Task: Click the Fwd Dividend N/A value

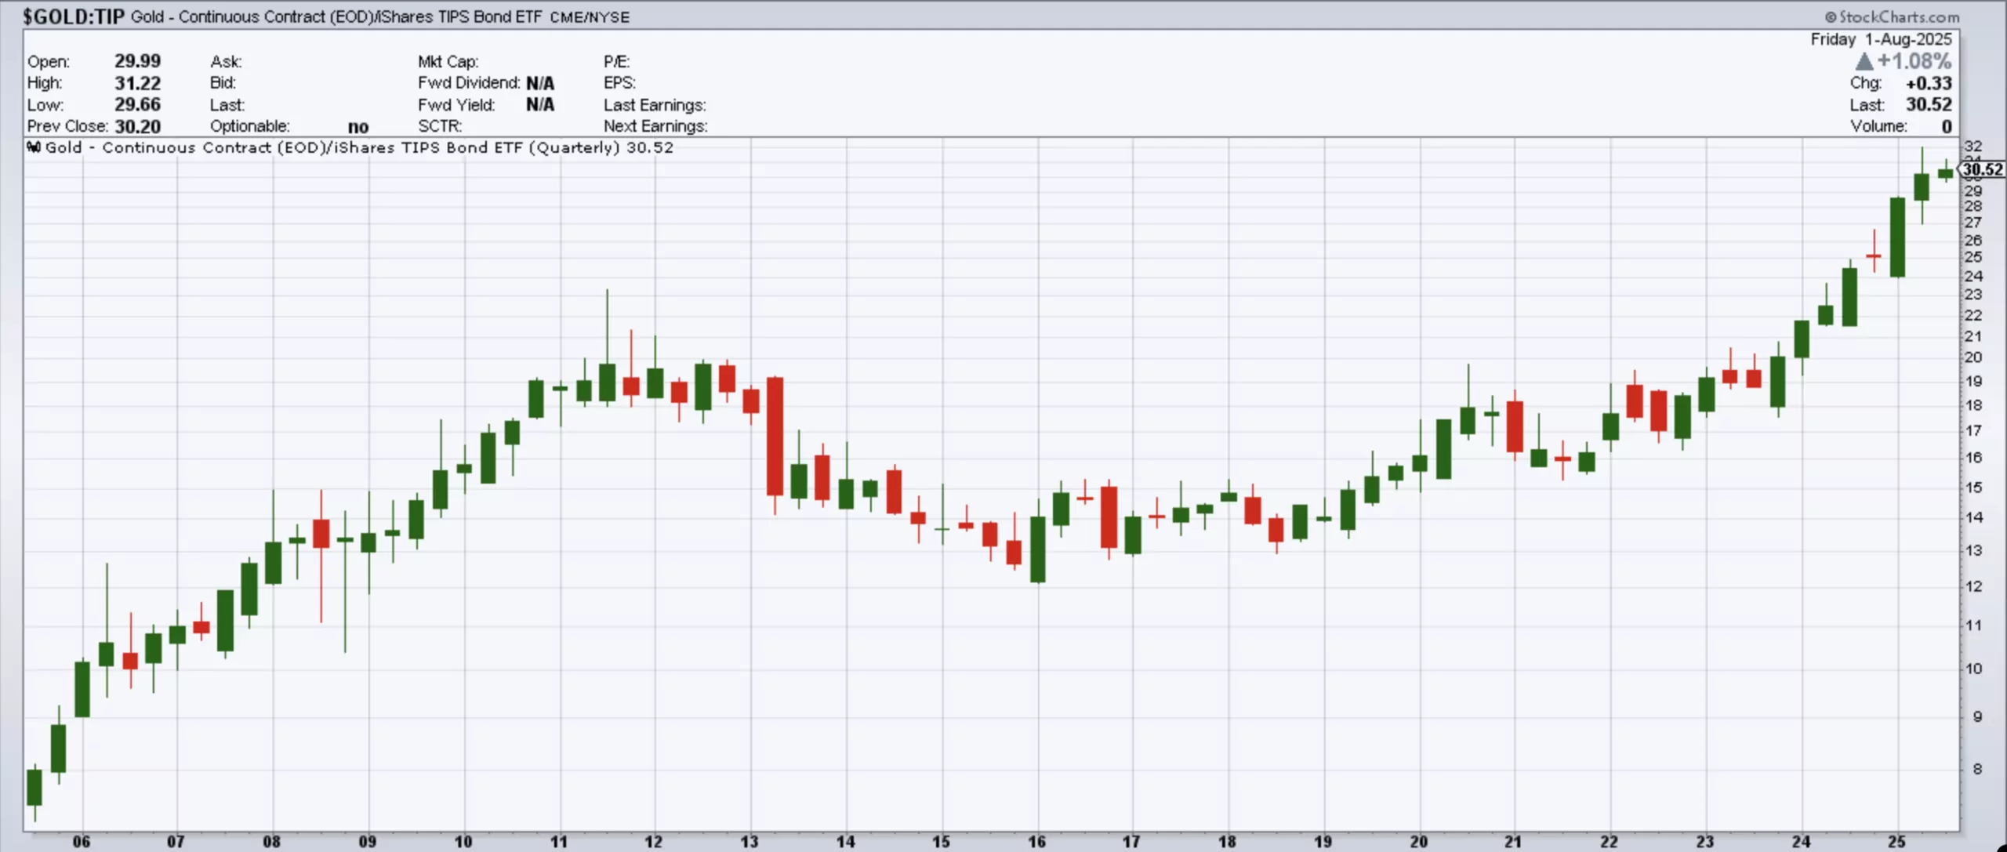Action: pyautogui.click(x=540, y=83)
